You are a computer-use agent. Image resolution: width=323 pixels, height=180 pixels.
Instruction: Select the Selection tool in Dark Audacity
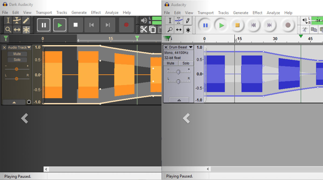8,21
